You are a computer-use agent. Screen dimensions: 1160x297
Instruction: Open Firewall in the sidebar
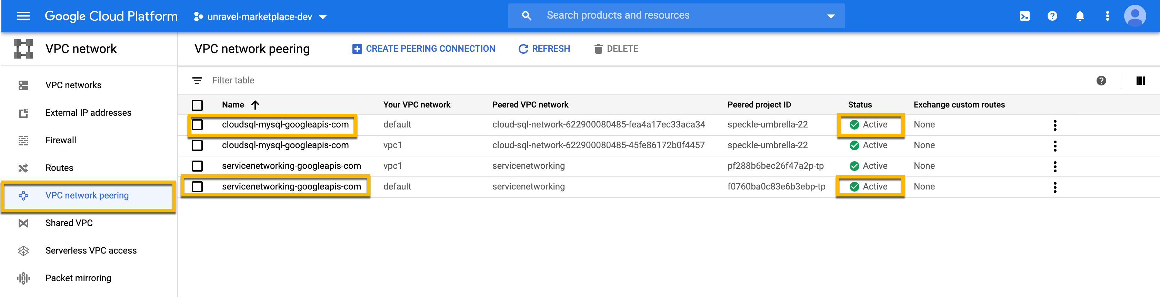click(x=61, y=140)
